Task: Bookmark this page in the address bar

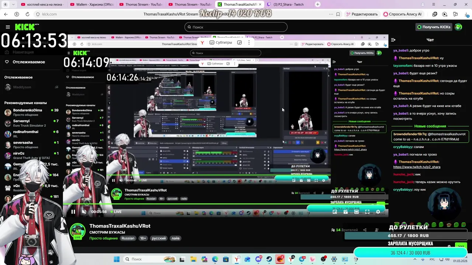Action: (x=338, y=14)
